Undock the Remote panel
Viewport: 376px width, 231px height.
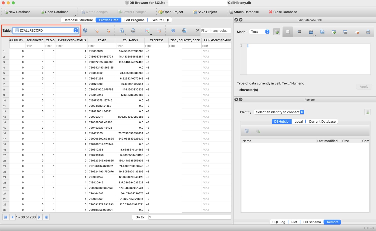pos(241,99)
